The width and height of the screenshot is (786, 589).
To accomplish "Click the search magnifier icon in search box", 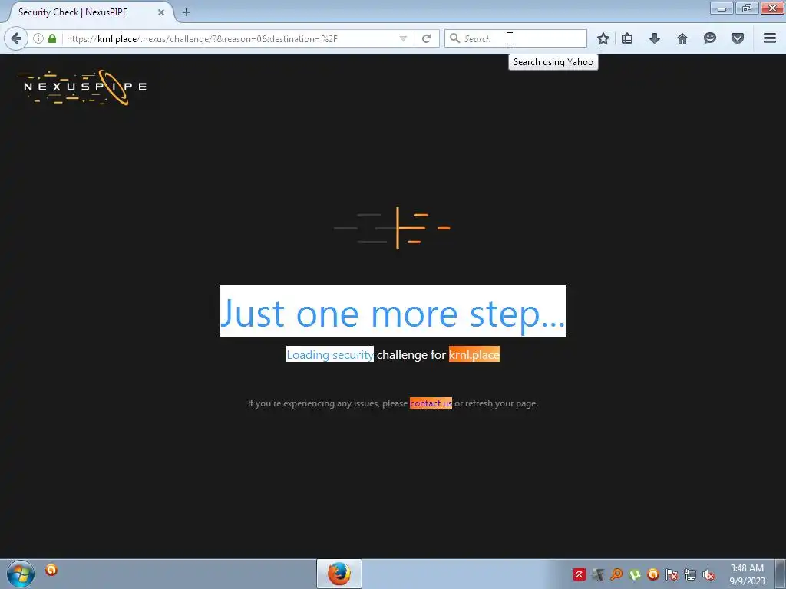I will click(454, 38).
